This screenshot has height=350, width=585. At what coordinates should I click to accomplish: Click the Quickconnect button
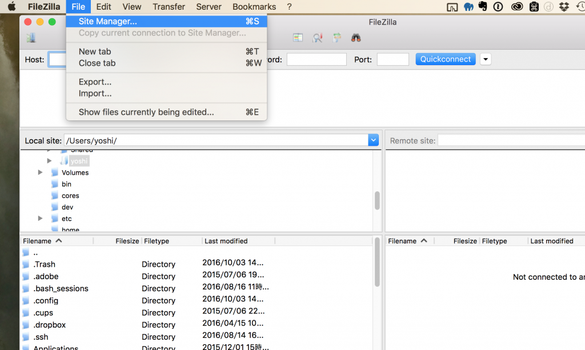tap(446, 59)
